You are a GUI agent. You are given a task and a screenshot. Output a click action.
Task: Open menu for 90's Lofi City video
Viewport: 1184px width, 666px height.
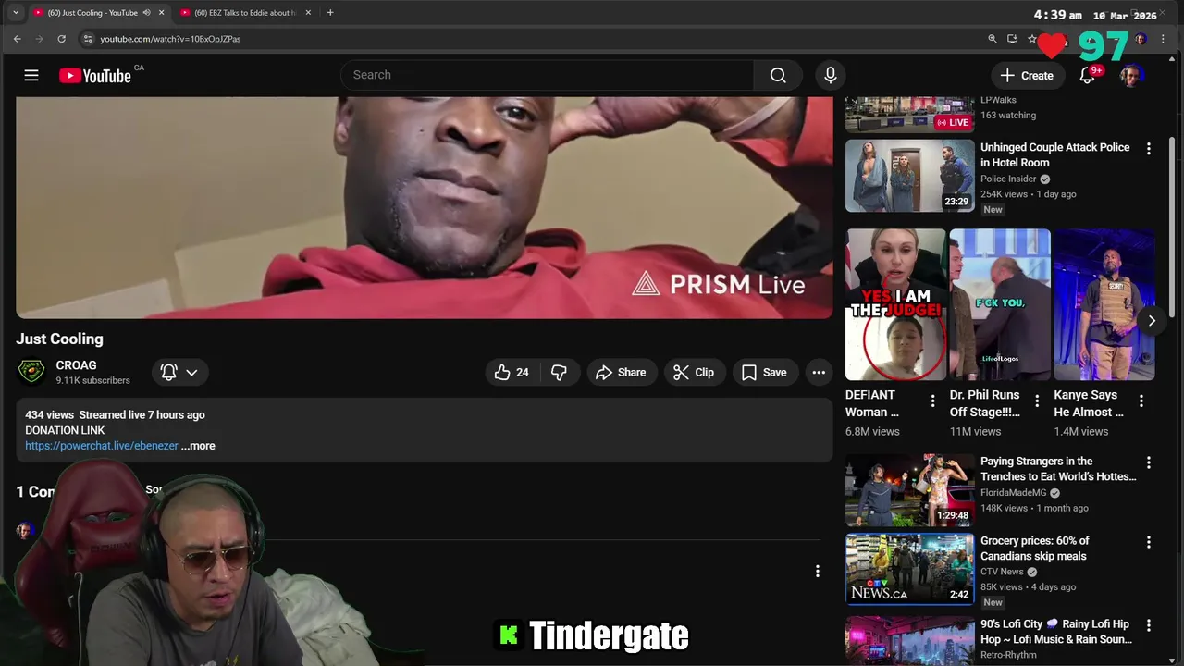tap(1149, 625)
